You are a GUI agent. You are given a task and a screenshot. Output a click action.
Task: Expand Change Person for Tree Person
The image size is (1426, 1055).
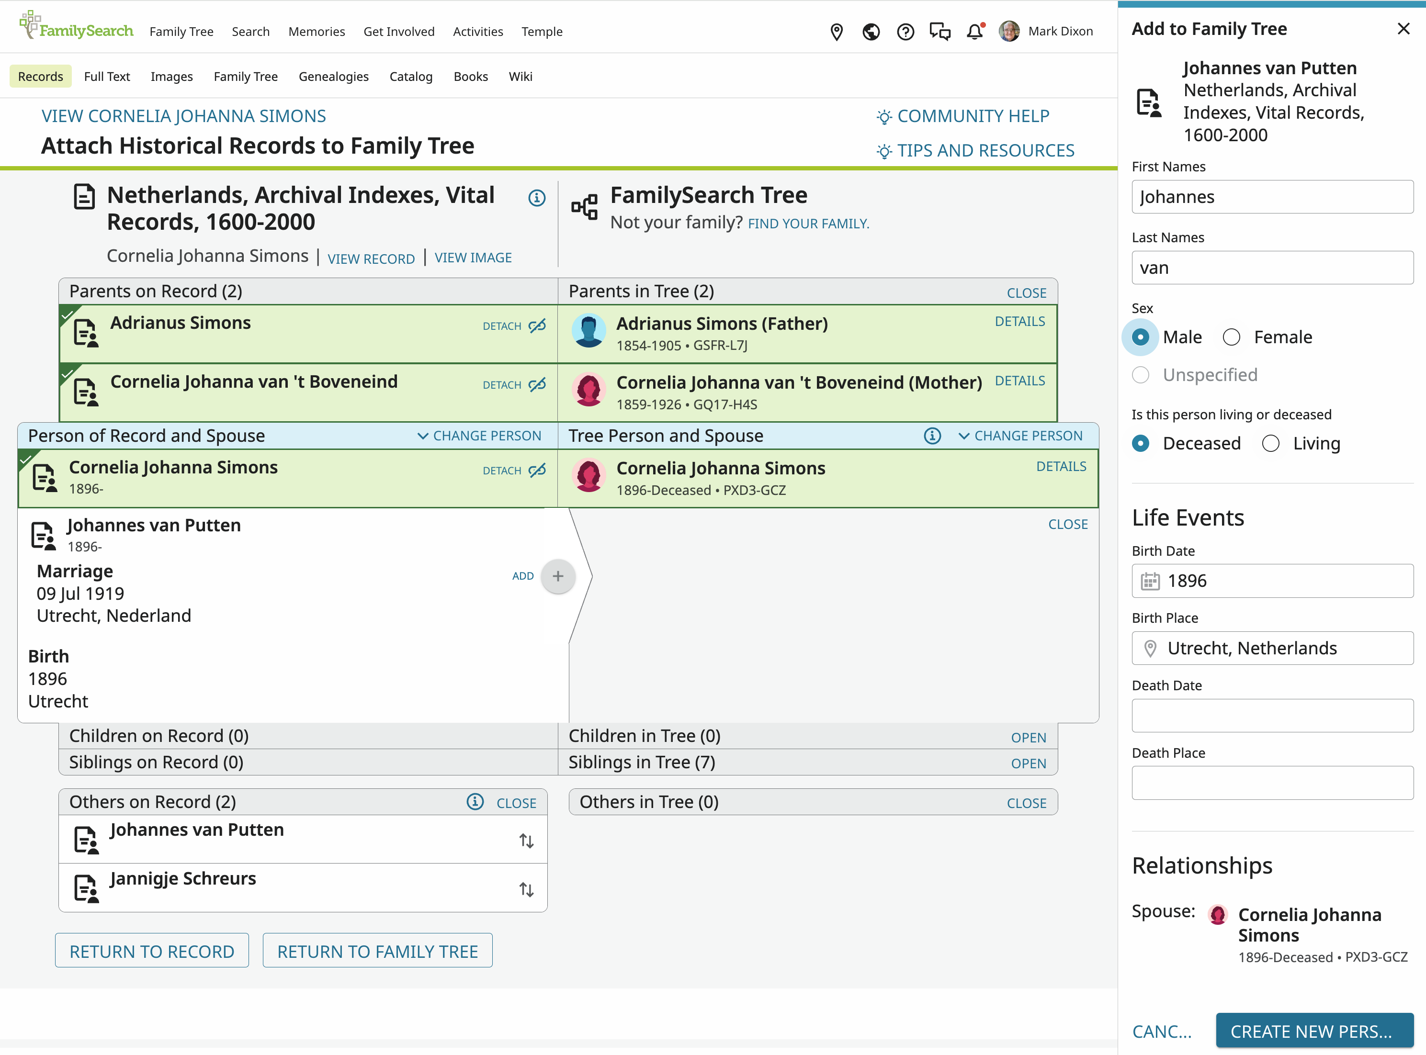tap(1020, 436)
